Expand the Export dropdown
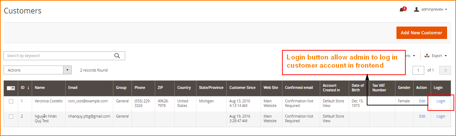Image resolution: width=456 pixels, height=136 pixels. [x=436, y=56]
